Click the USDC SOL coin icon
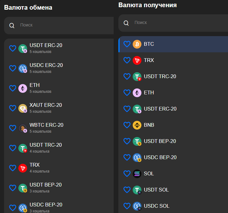 point(137,206)
